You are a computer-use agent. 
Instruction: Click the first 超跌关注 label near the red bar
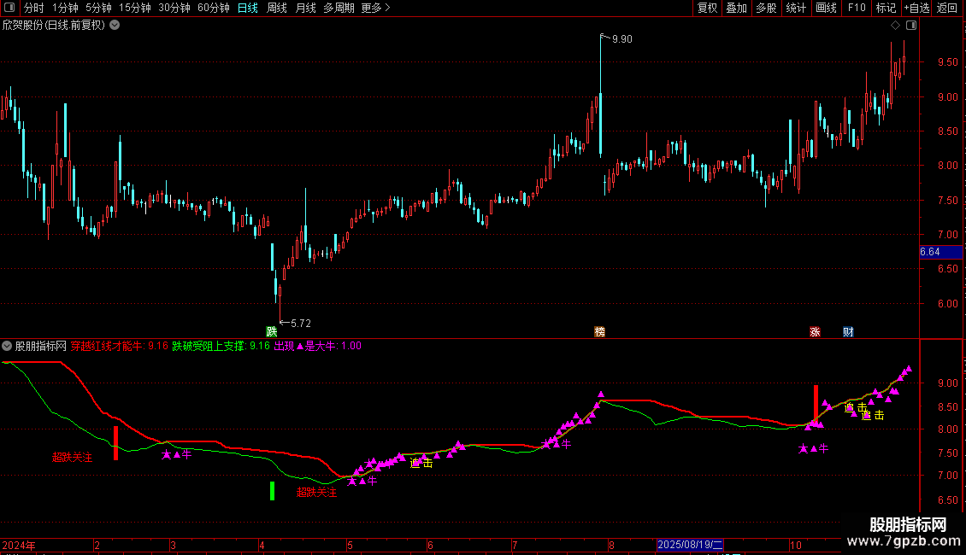(72, 457)
